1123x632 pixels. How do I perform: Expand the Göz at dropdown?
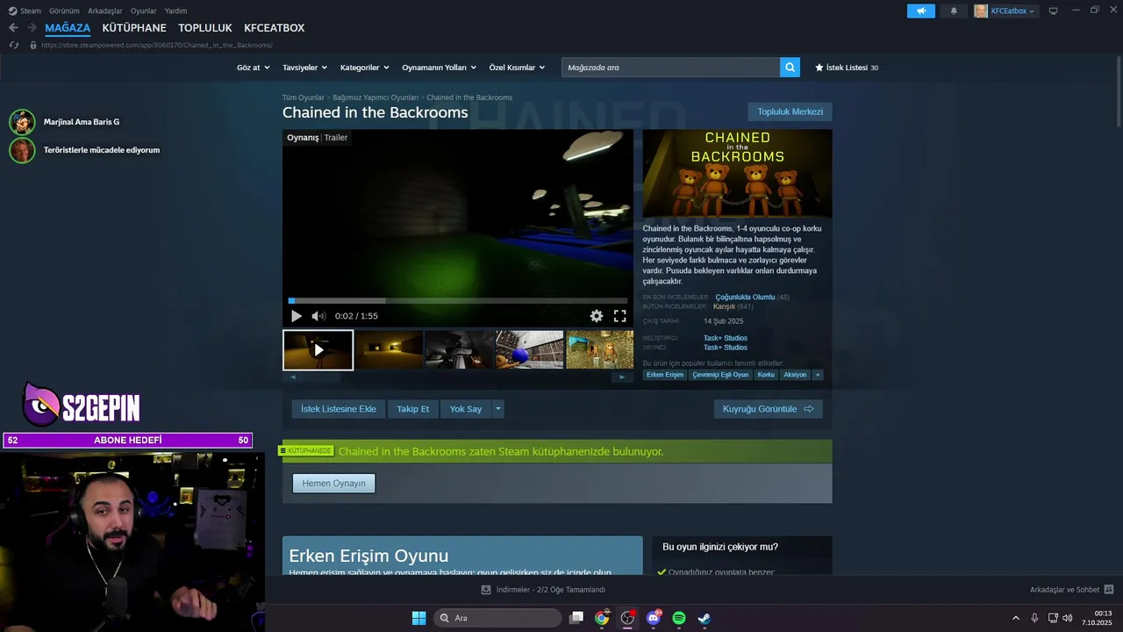click(253, 68)
